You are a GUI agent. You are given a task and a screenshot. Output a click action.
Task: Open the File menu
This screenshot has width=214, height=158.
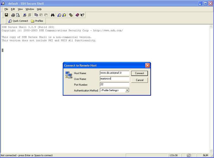(x=6, y=9)
